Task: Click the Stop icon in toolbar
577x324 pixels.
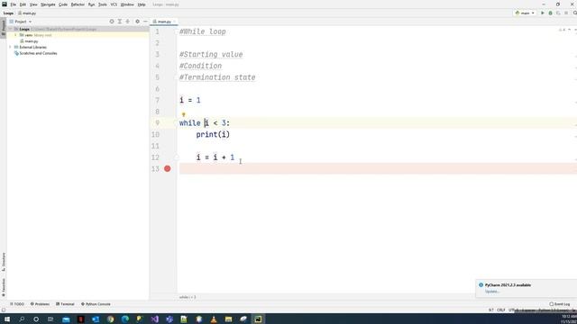Action: (x=566, y=13)
